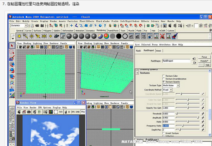212x146 pixels.
Task: Open the Fields menu in main menubar
Action: [115, 21]
